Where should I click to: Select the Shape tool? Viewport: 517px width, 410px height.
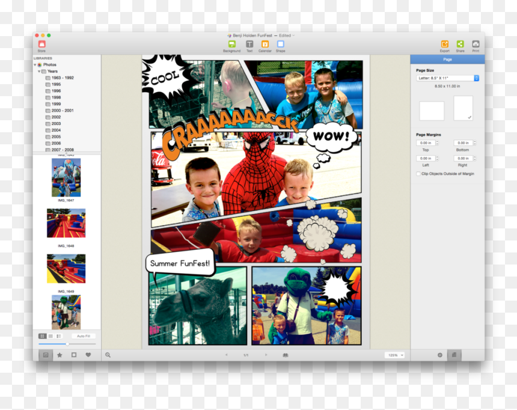coord(281,44)
